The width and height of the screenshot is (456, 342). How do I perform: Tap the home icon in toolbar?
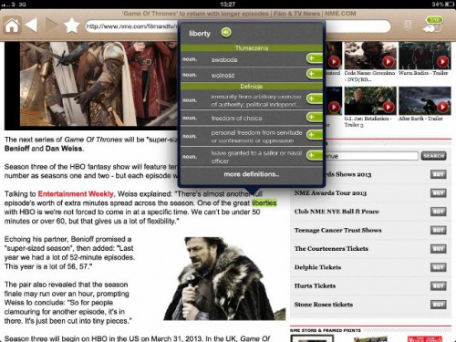12,26
